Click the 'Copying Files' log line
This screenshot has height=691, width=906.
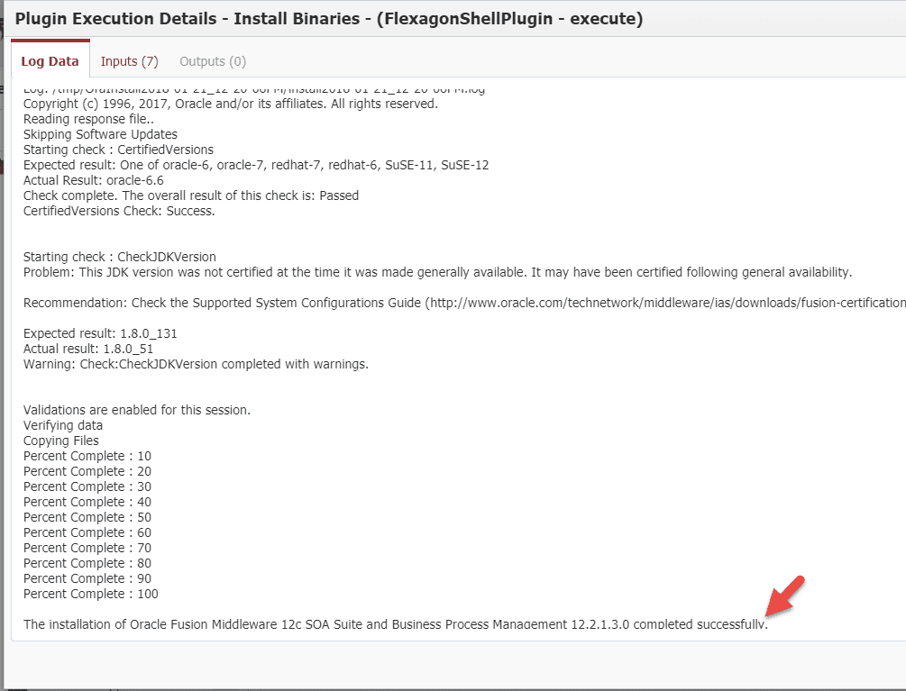pyautogui.click(x=60, y=441)
